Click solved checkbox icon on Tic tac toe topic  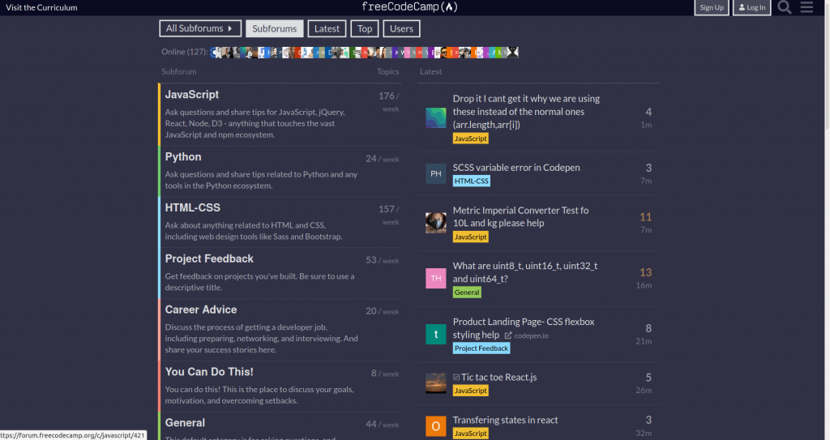[456, 378]
